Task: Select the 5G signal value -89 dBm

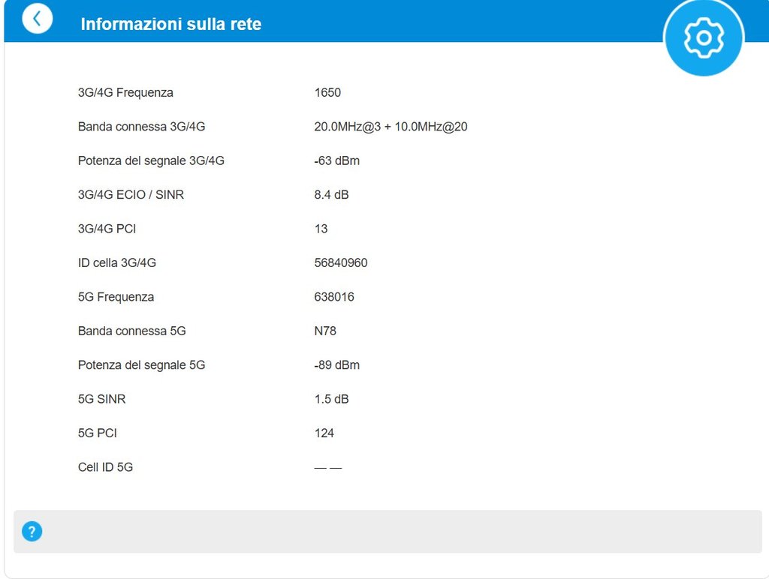Action: click(x=337, y=365)
